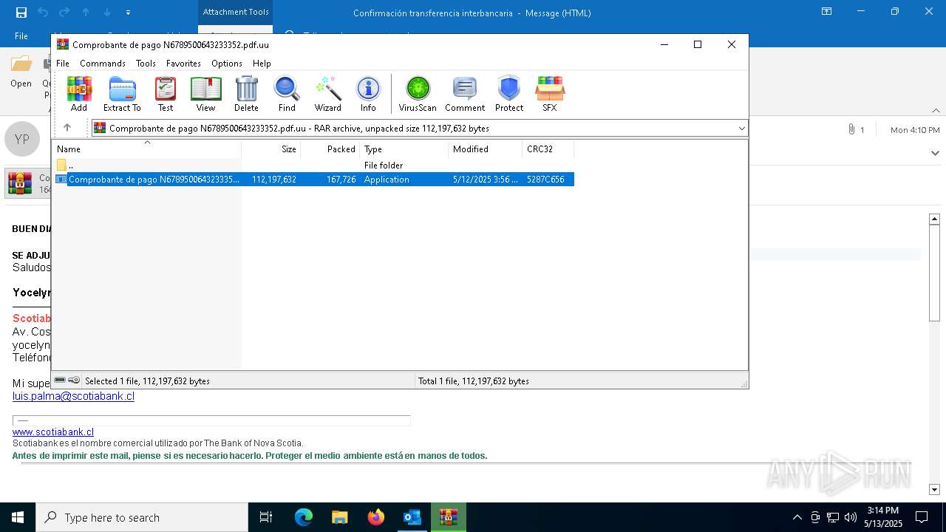This screenshot has width=946, height=532.
Task: Open the Help menu in WinRAR
Action: pos(262,64)
